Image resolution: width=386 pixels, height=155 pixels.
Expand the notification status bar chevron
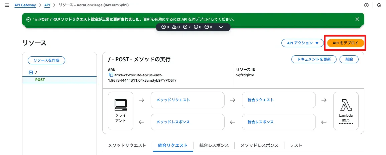221,27
